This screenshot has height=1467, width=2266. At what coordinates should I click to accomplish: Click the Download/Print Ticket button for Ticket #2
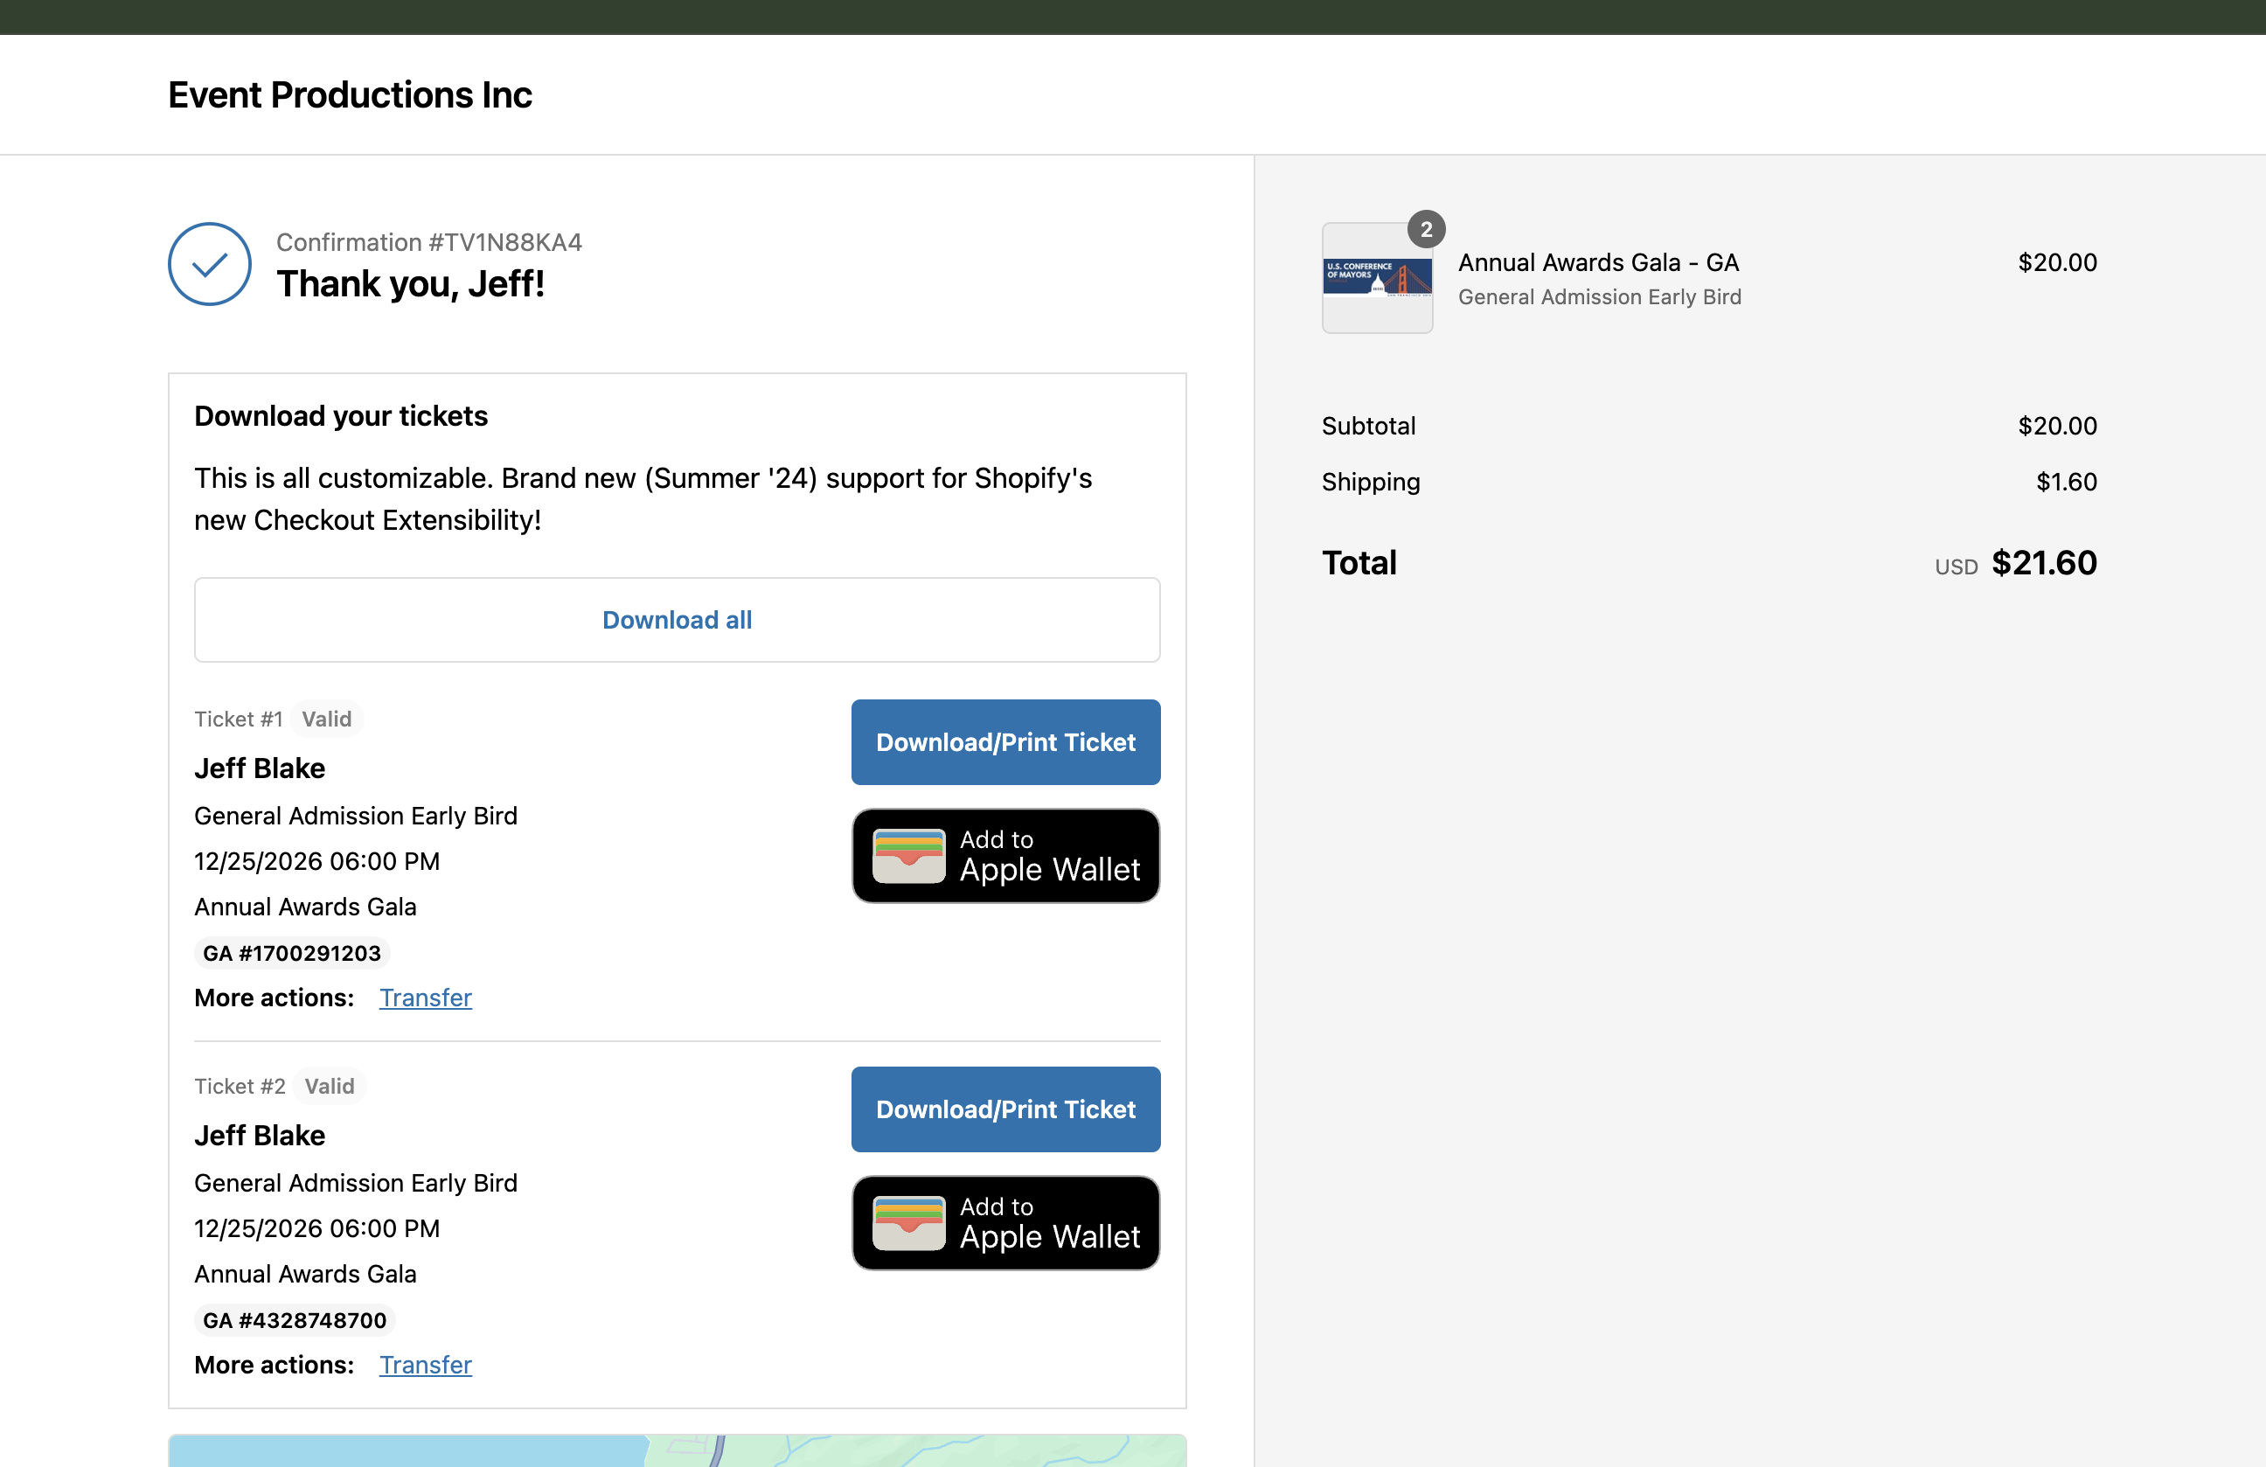[x=1004, y=1109]
